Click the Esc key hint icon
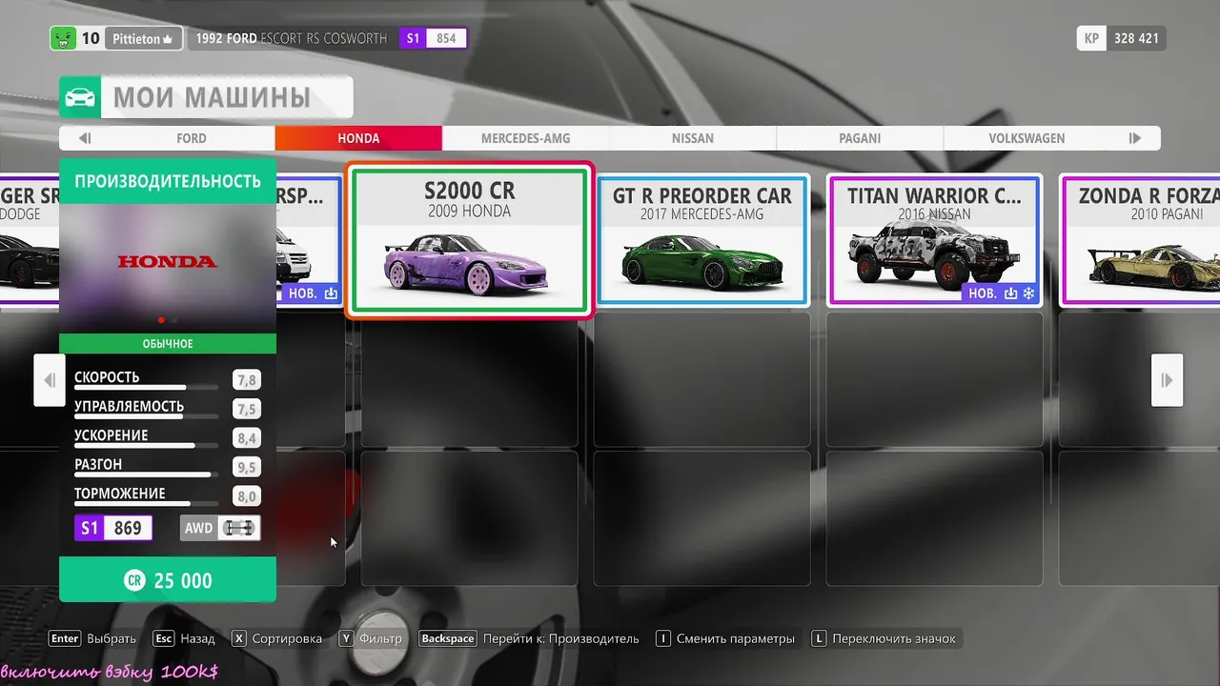This screenshot has width=1220, height=686. (x=164, y=638)
